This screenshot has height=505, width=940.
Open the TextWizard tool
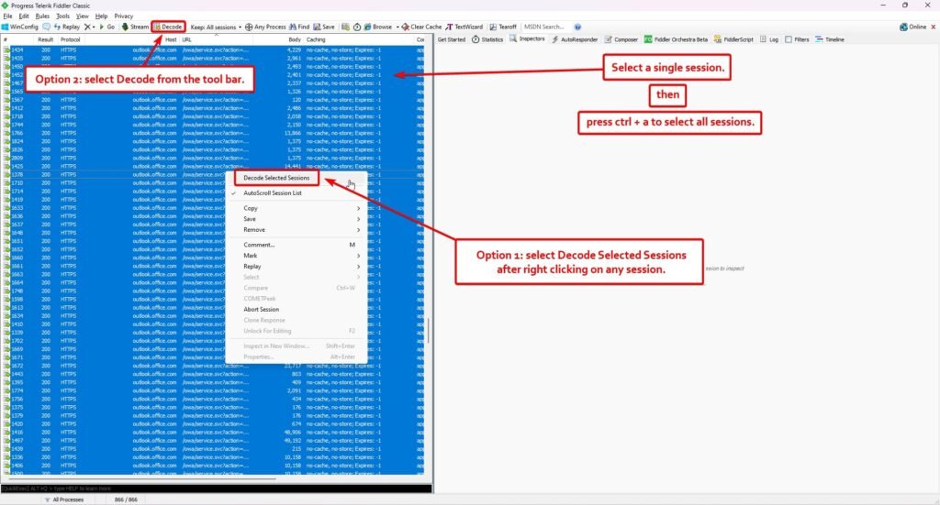[464, 27]
